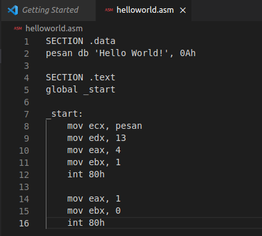262x236 pixels.
Task: Click the '_start:' label line
Action: click(64, 114)
